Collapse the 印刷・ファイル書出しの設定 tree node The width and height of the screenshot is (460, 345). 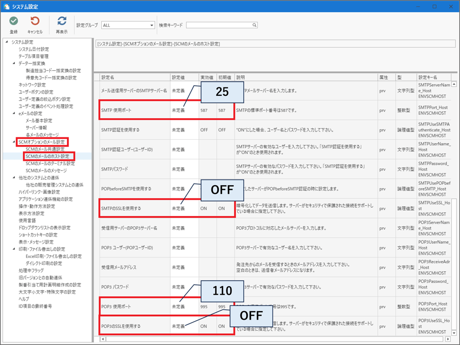[14, 249]
